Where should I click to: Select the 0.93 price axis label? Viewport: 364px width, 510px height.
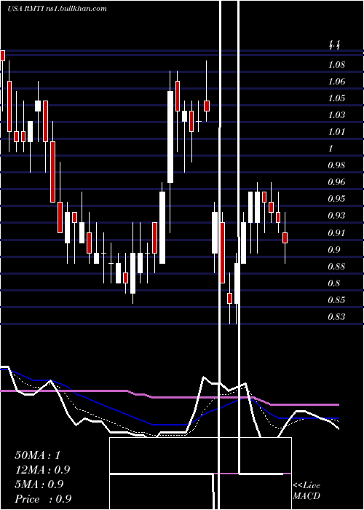[x=336, y=216]
